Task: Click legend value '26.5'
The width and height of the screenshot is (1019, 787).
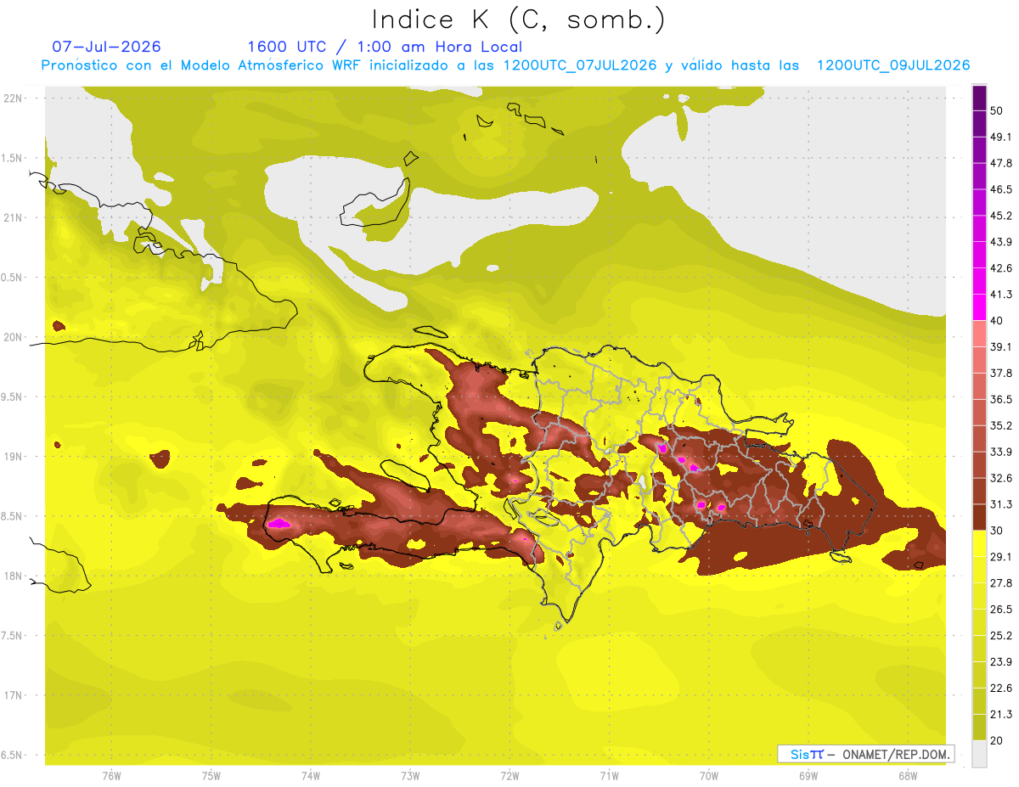Action: pyautogui.click(x=1001, y=609)
